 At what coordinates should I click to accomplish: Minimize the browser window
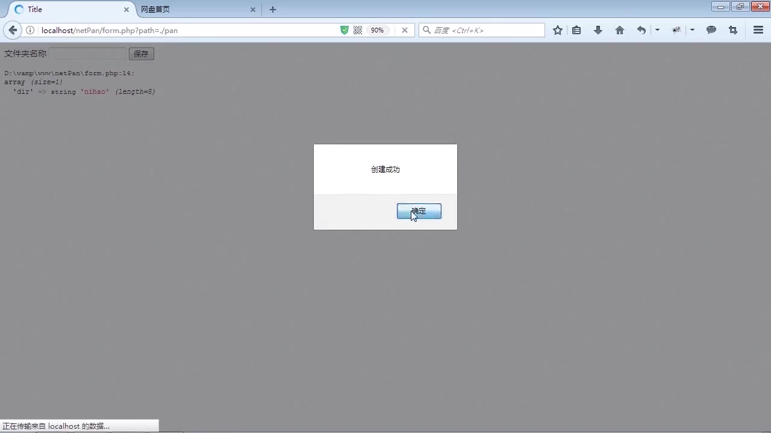coord(720,7)
